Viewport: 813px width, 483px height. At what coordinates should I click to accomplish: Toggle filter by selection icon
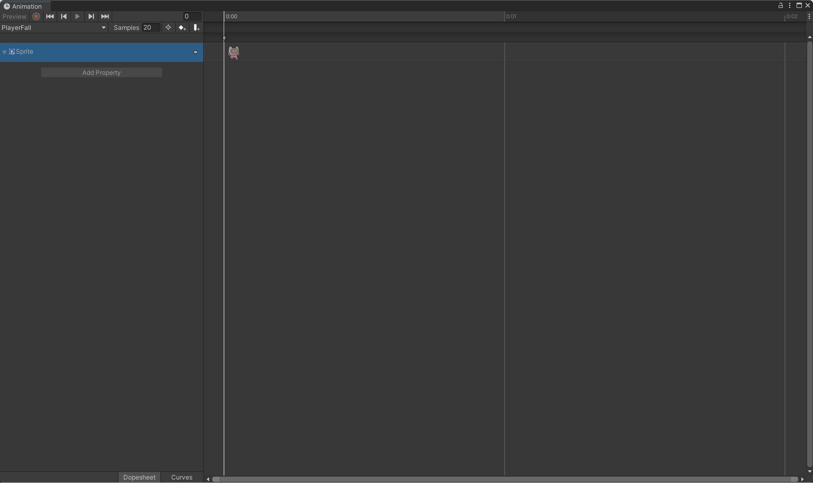click(168, 28)
